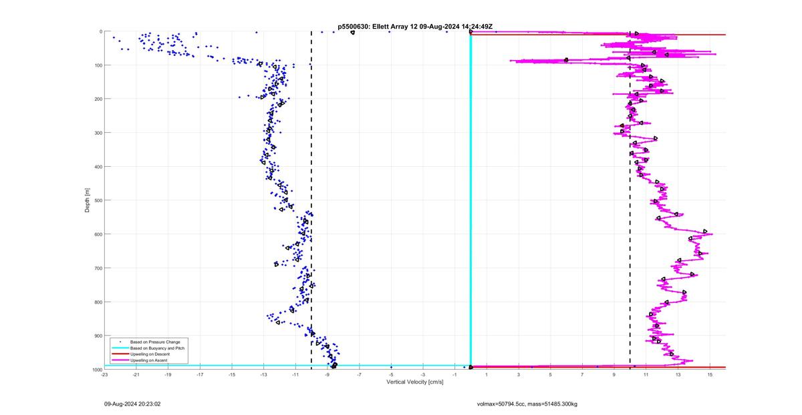This screenshot has height=415, width=802.
Task: Click the dark red line sample in legend
Action: pos(120,354)
